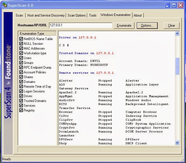
Task: Click the 'Indexing Service' description
Action: point(141,116)
